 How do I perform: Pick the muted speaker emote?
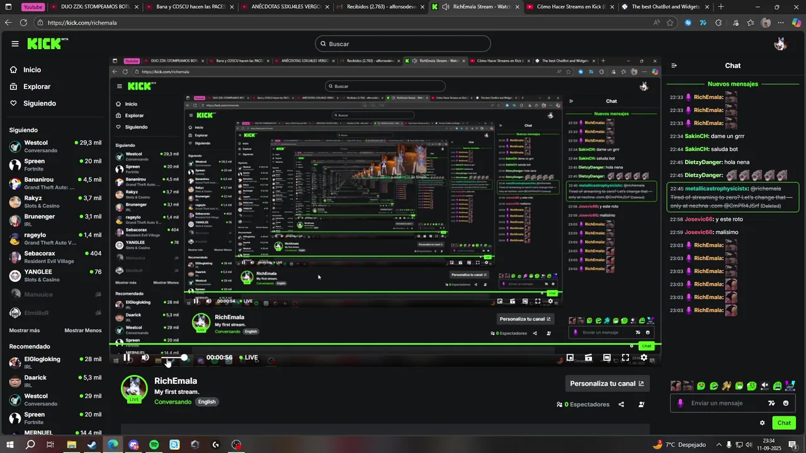pyautogui.click(x=764, y=386)
